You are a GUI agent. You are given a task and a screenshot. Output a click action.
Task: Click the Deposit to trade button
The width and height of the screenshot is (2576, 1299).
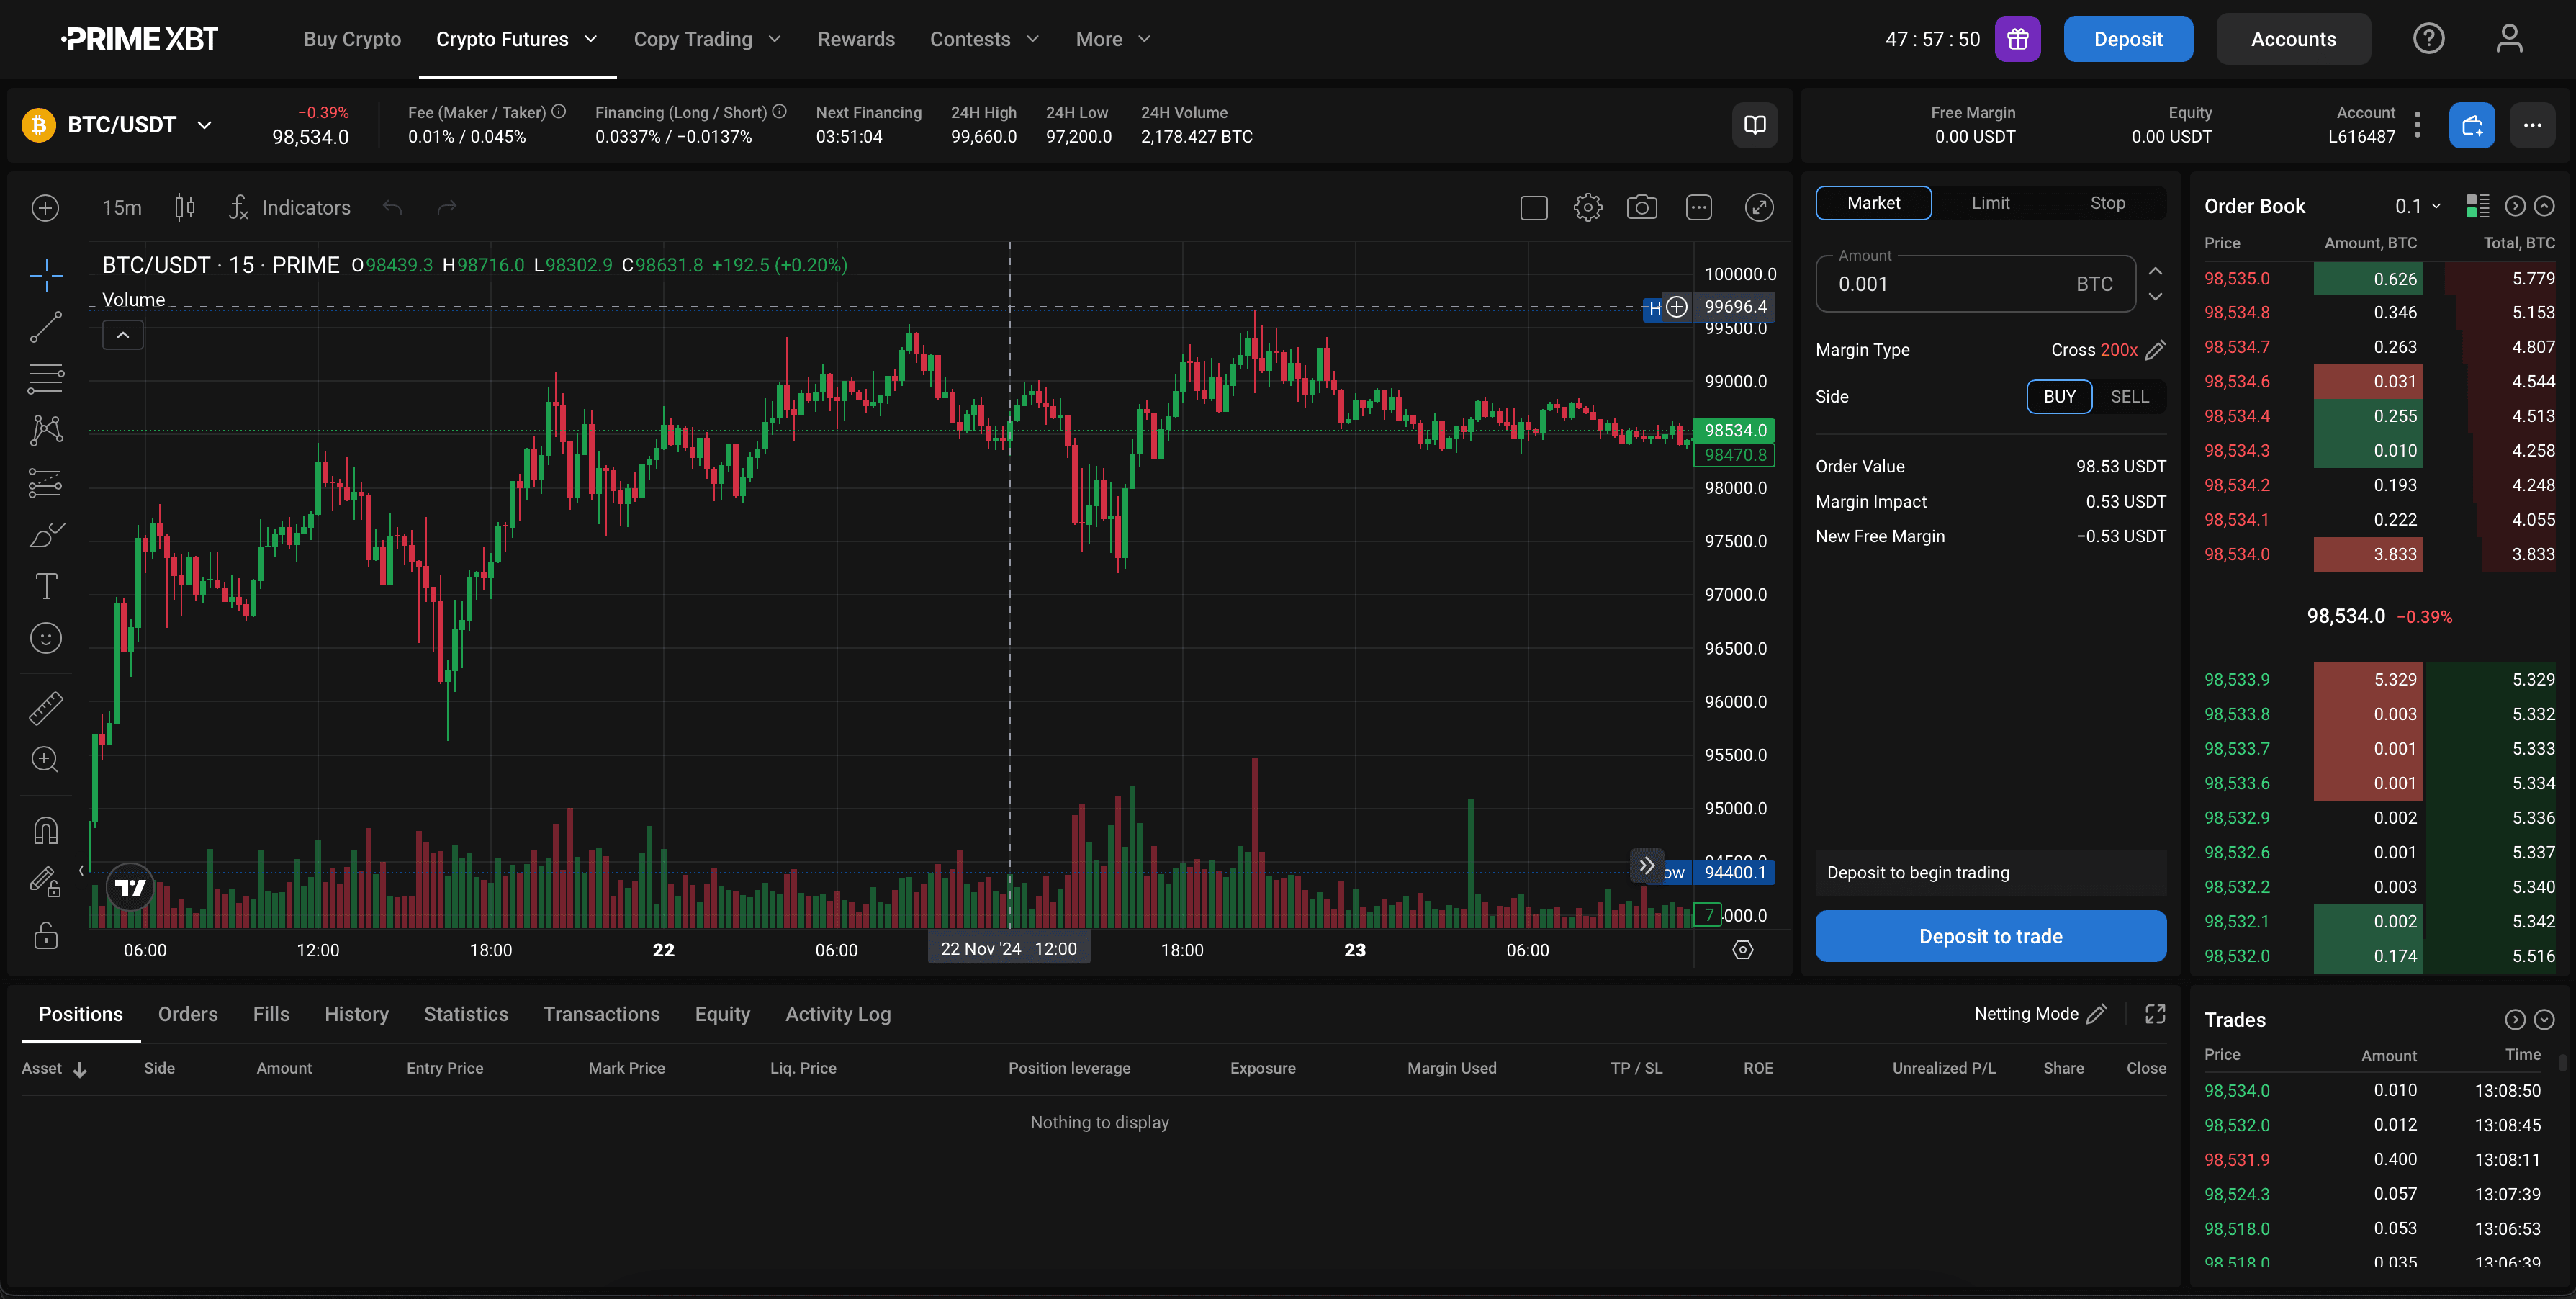[1990, 936]
